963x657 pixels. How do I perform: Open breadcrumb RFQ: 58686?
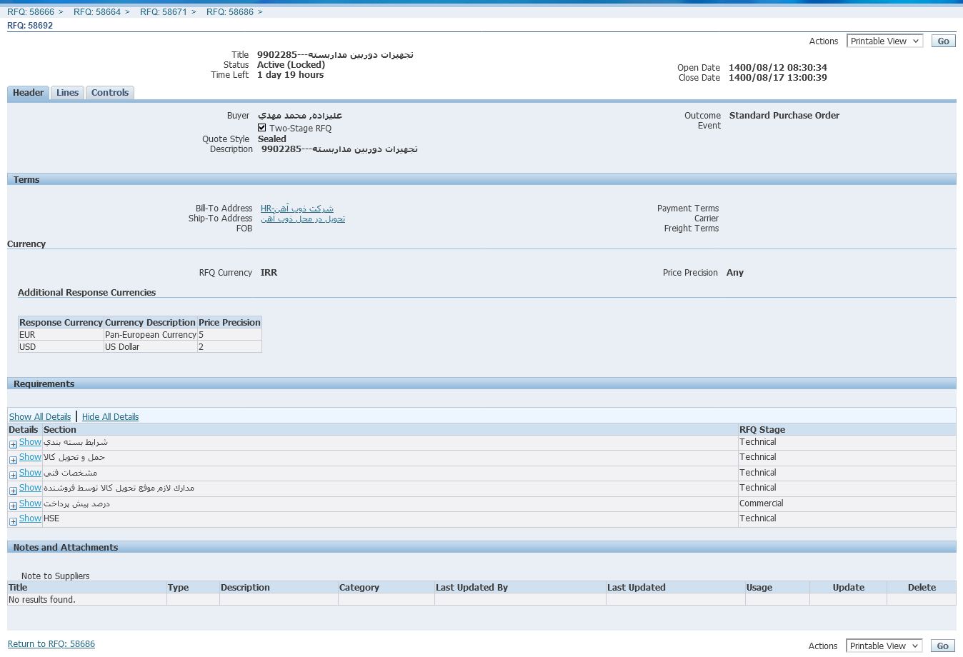tap(230, 12)
